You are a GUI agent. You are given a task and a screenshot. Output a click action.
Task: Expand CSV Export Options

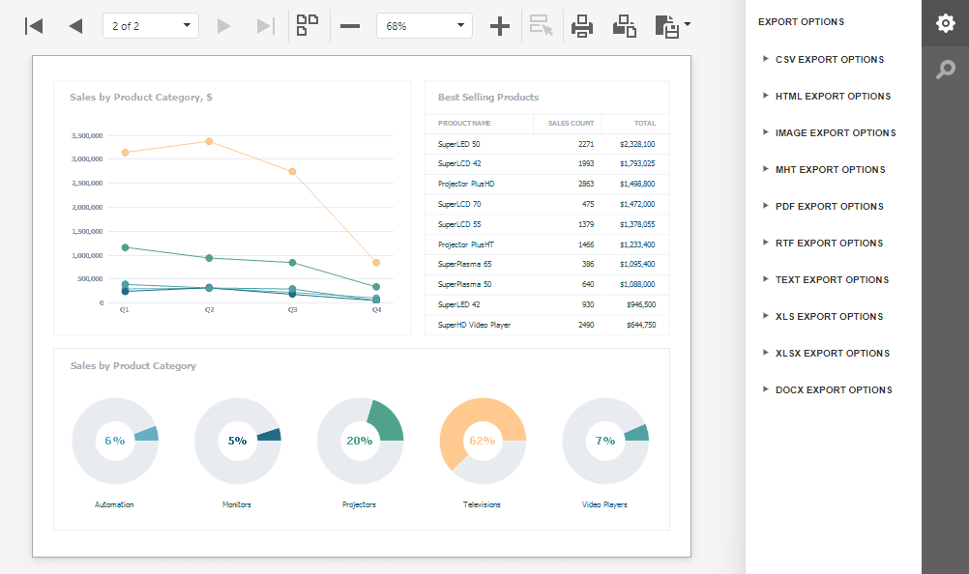point(829,60)
